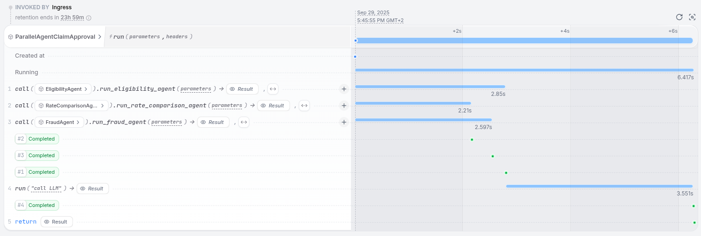The image size is (701, 236).
Task: Click the zoom-to-fit scan icon
Action: pos(692,17)
